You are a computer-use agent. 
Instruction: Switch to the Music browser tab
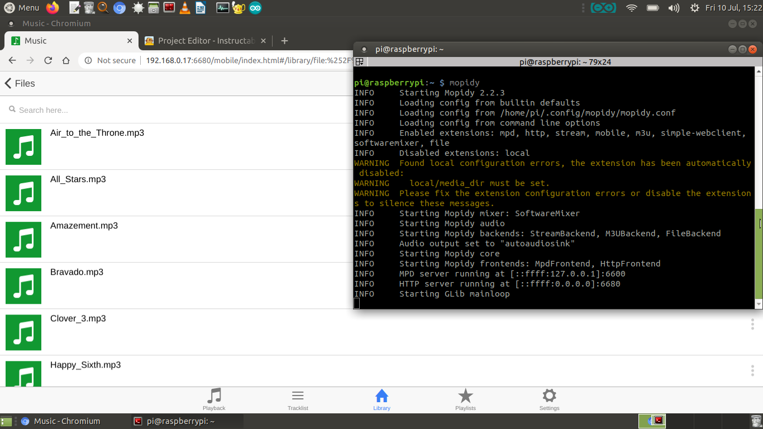pos(71,41)
